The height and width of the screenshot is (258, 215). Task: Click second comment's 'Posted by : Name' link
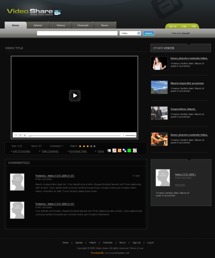(55, 204)
